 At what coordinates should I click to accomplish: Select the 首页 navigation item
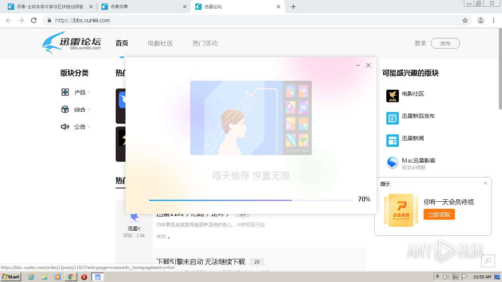122,43
